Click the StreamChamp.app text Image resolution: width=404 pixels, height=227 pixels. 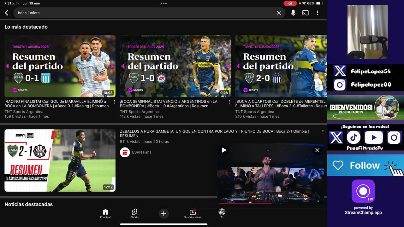click(363, 212)
